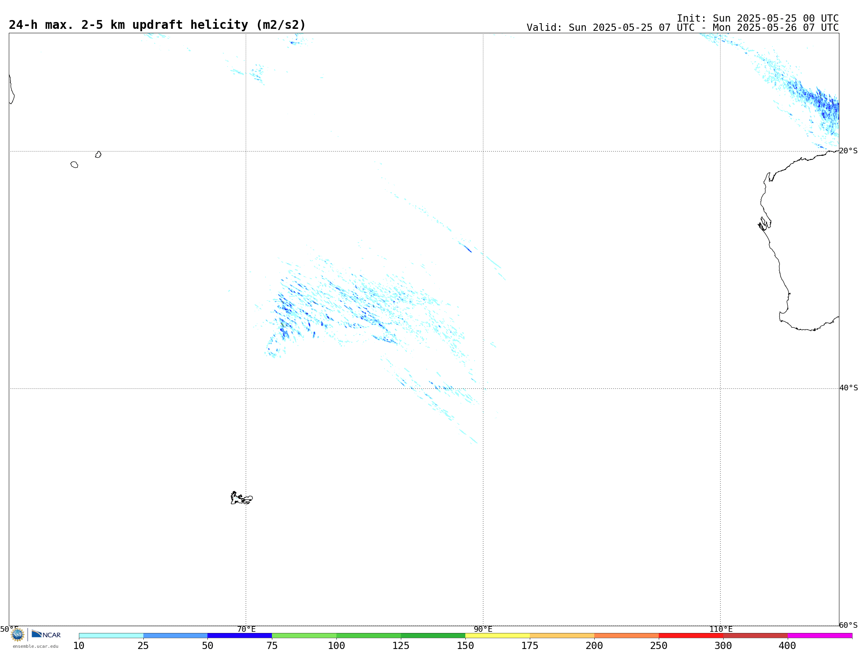Click the NCAR logo
865x651 pixels.
pyautogui.click(x=46, y=634)
